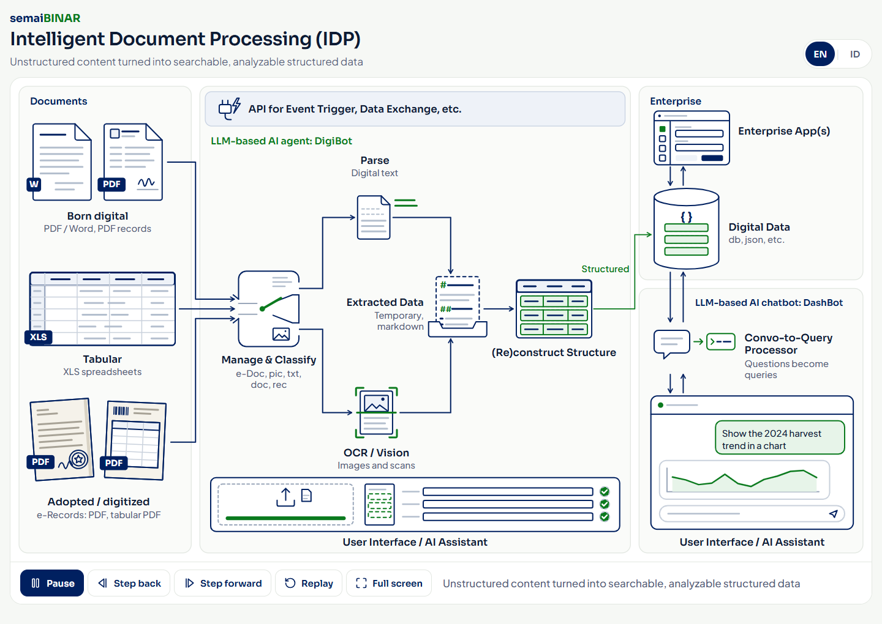The width and height of the screenshot is (882, 624).
Task: Select the Digital Data database cylinder icon
Action: tap(687, 229)
